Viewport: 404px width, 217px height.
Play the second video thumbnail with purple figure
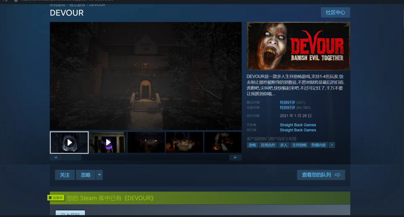[x=108, y=142]
